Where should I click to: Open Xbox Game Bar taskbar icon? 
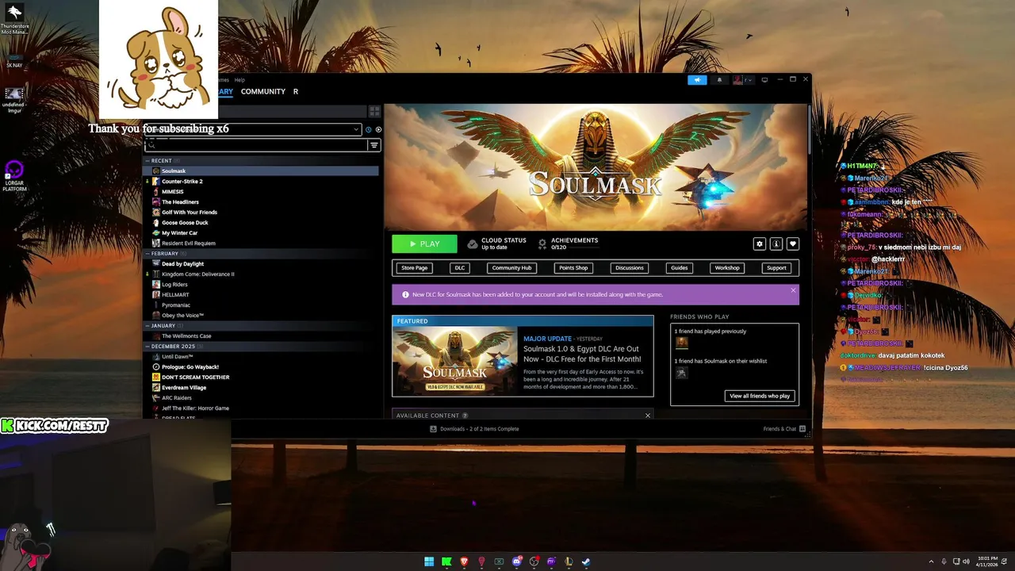pos(499,561)
